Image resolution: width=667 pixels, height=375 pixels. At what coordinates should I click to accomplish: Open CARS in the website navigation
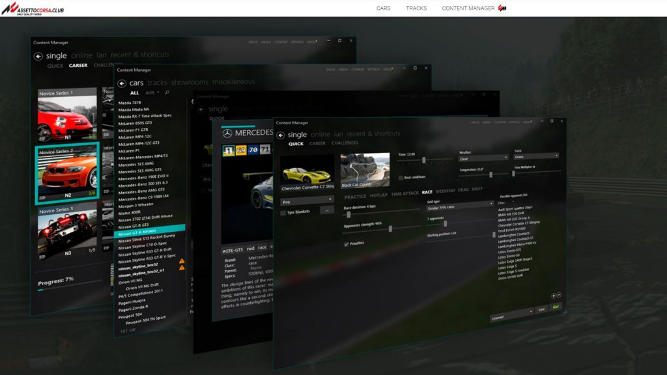coord(383,8)
